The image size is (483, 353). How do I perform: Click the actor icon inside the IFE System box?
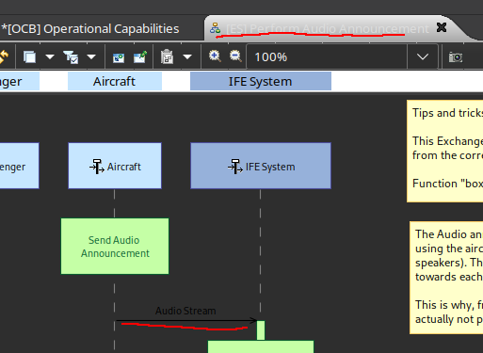tap(235, 167)
